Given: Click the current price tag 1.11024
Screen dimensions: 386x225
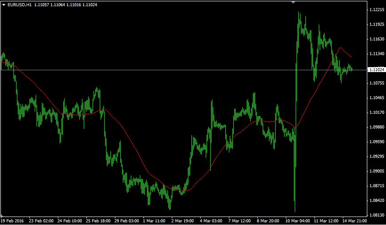Looking at the screenshot, I should click(376, 70).
